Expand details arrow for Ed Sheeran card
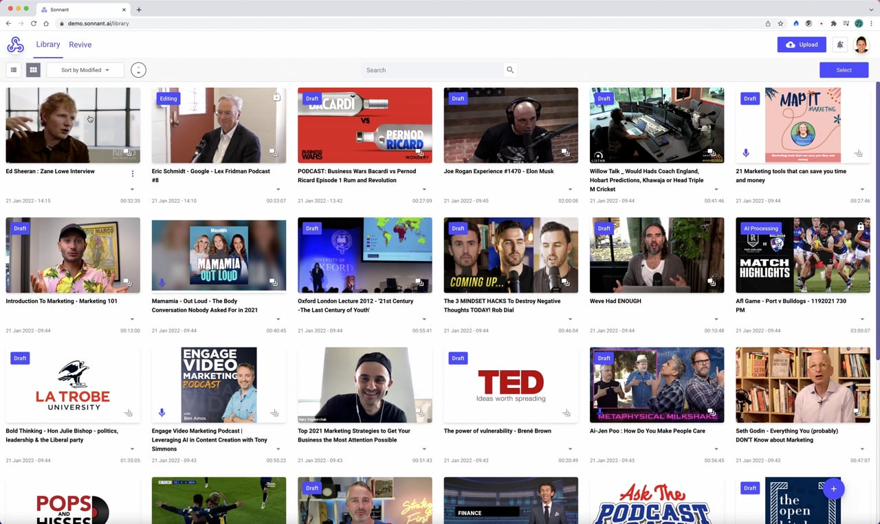Viewport: 880px width, 524px height. click(x=133, y=190)
